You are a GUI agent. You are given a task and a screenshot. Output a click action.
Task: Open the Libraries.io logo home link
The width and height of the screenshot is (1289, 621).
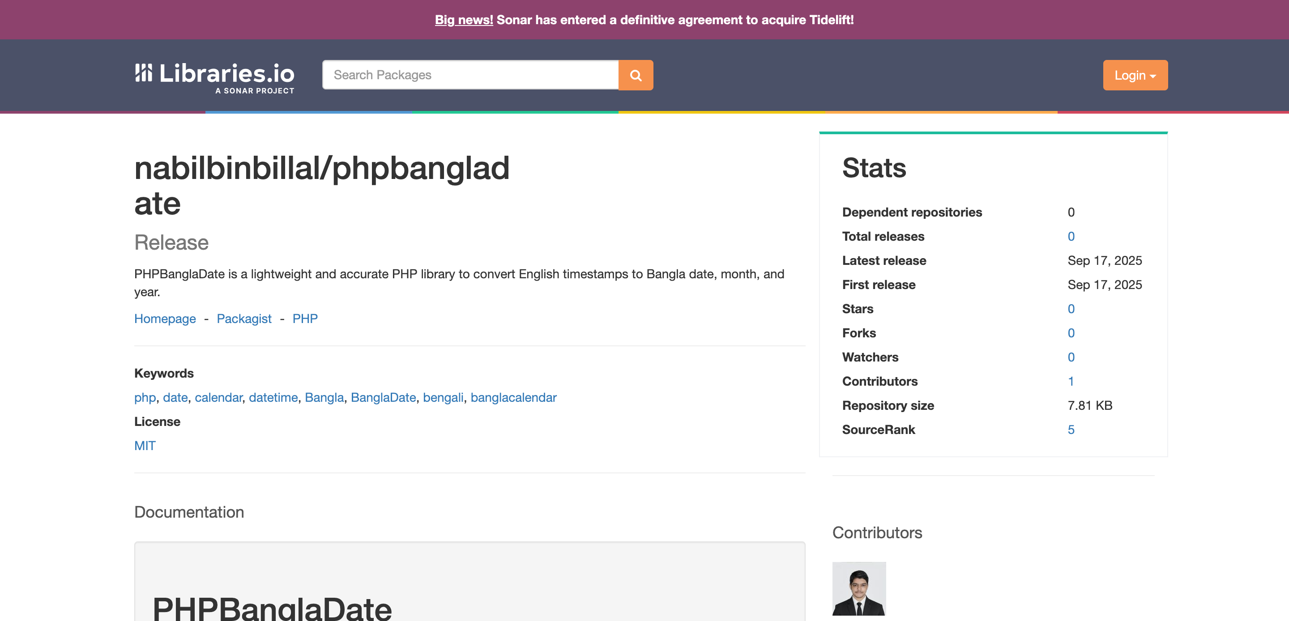point(214,78)
